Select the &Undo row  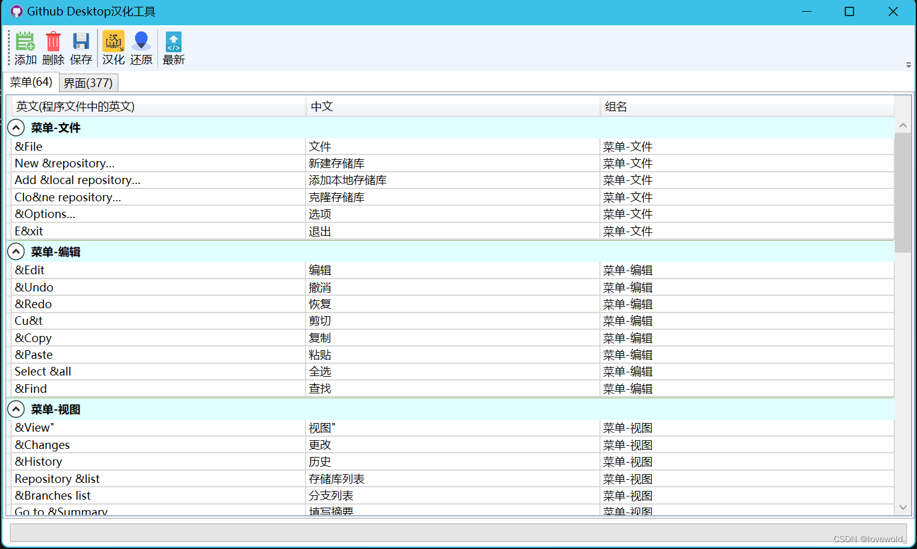453,287
